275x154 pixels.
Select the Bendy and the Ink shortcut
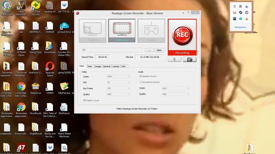coord(50,130)
